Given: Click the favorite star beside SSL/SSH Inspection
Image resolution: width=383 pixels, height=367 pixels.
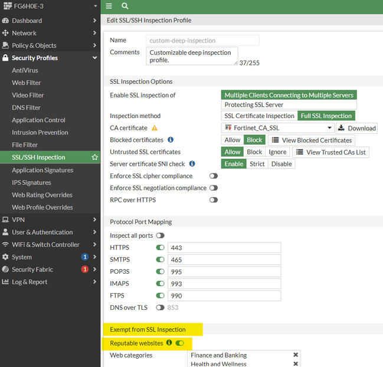Looking at the screenshot, I should coord(94,158).
